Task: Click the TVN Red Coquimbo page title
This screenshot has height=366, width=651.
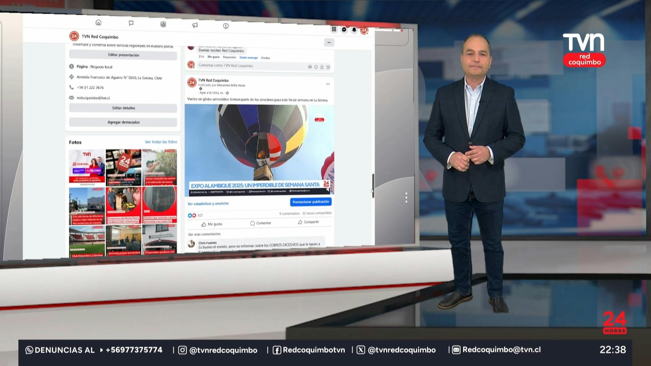Action: pyautogui.click(x=100, y=37)
